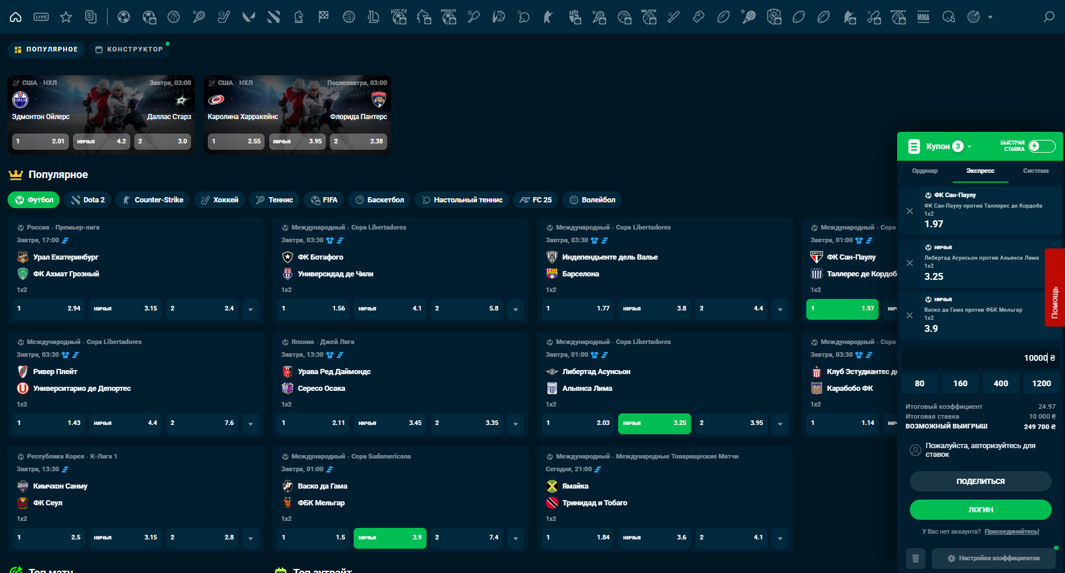Toggle draw 4.1 in Ботафого match
This screenshot has width=1065, height=573.
coord(390,309)
